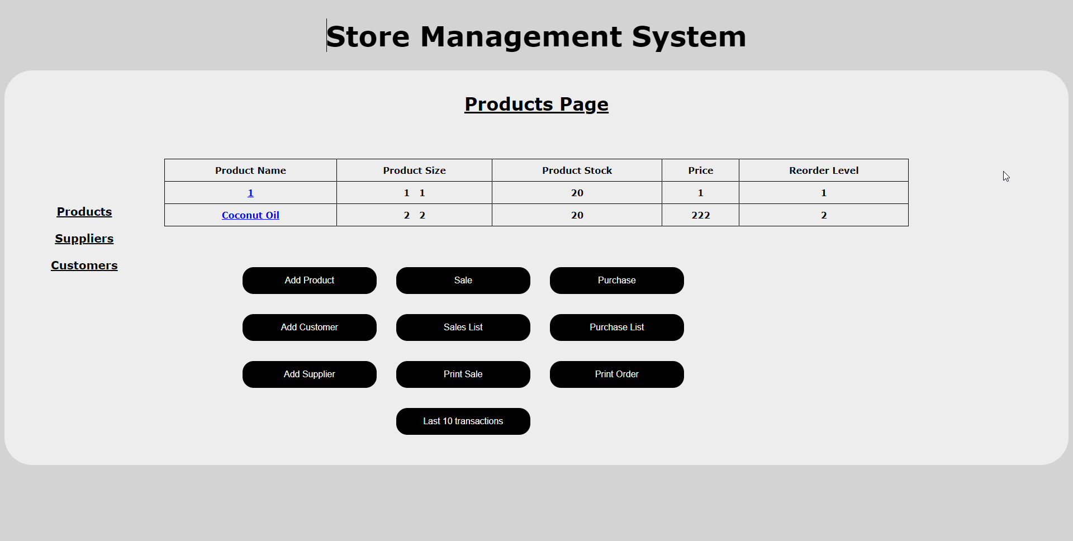This screenshot has height=541, width=1073.
Task: Click the Sale button
Action: tap(463, 281)
